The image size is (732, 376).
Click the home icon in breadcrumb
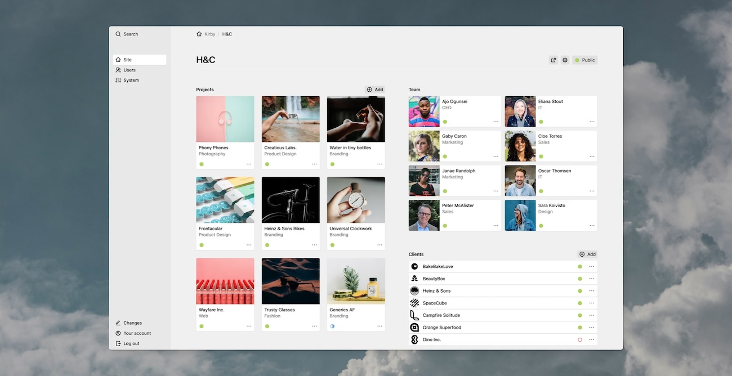[x=199, y=34]
